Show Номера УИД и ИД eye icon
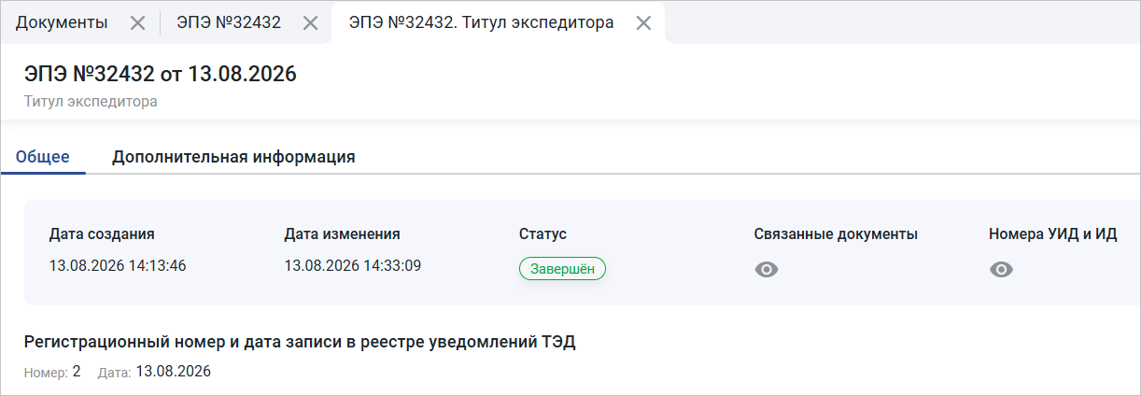The image size is (1141, 396). tap(1001, 269)
